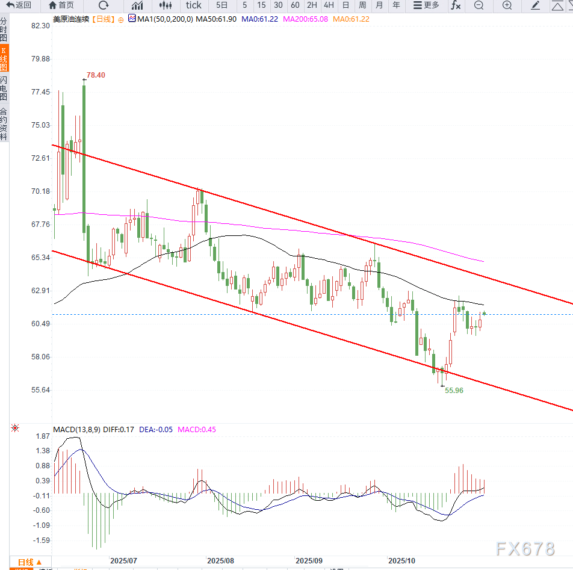Select the pencil drawing tool

(536, 5)
